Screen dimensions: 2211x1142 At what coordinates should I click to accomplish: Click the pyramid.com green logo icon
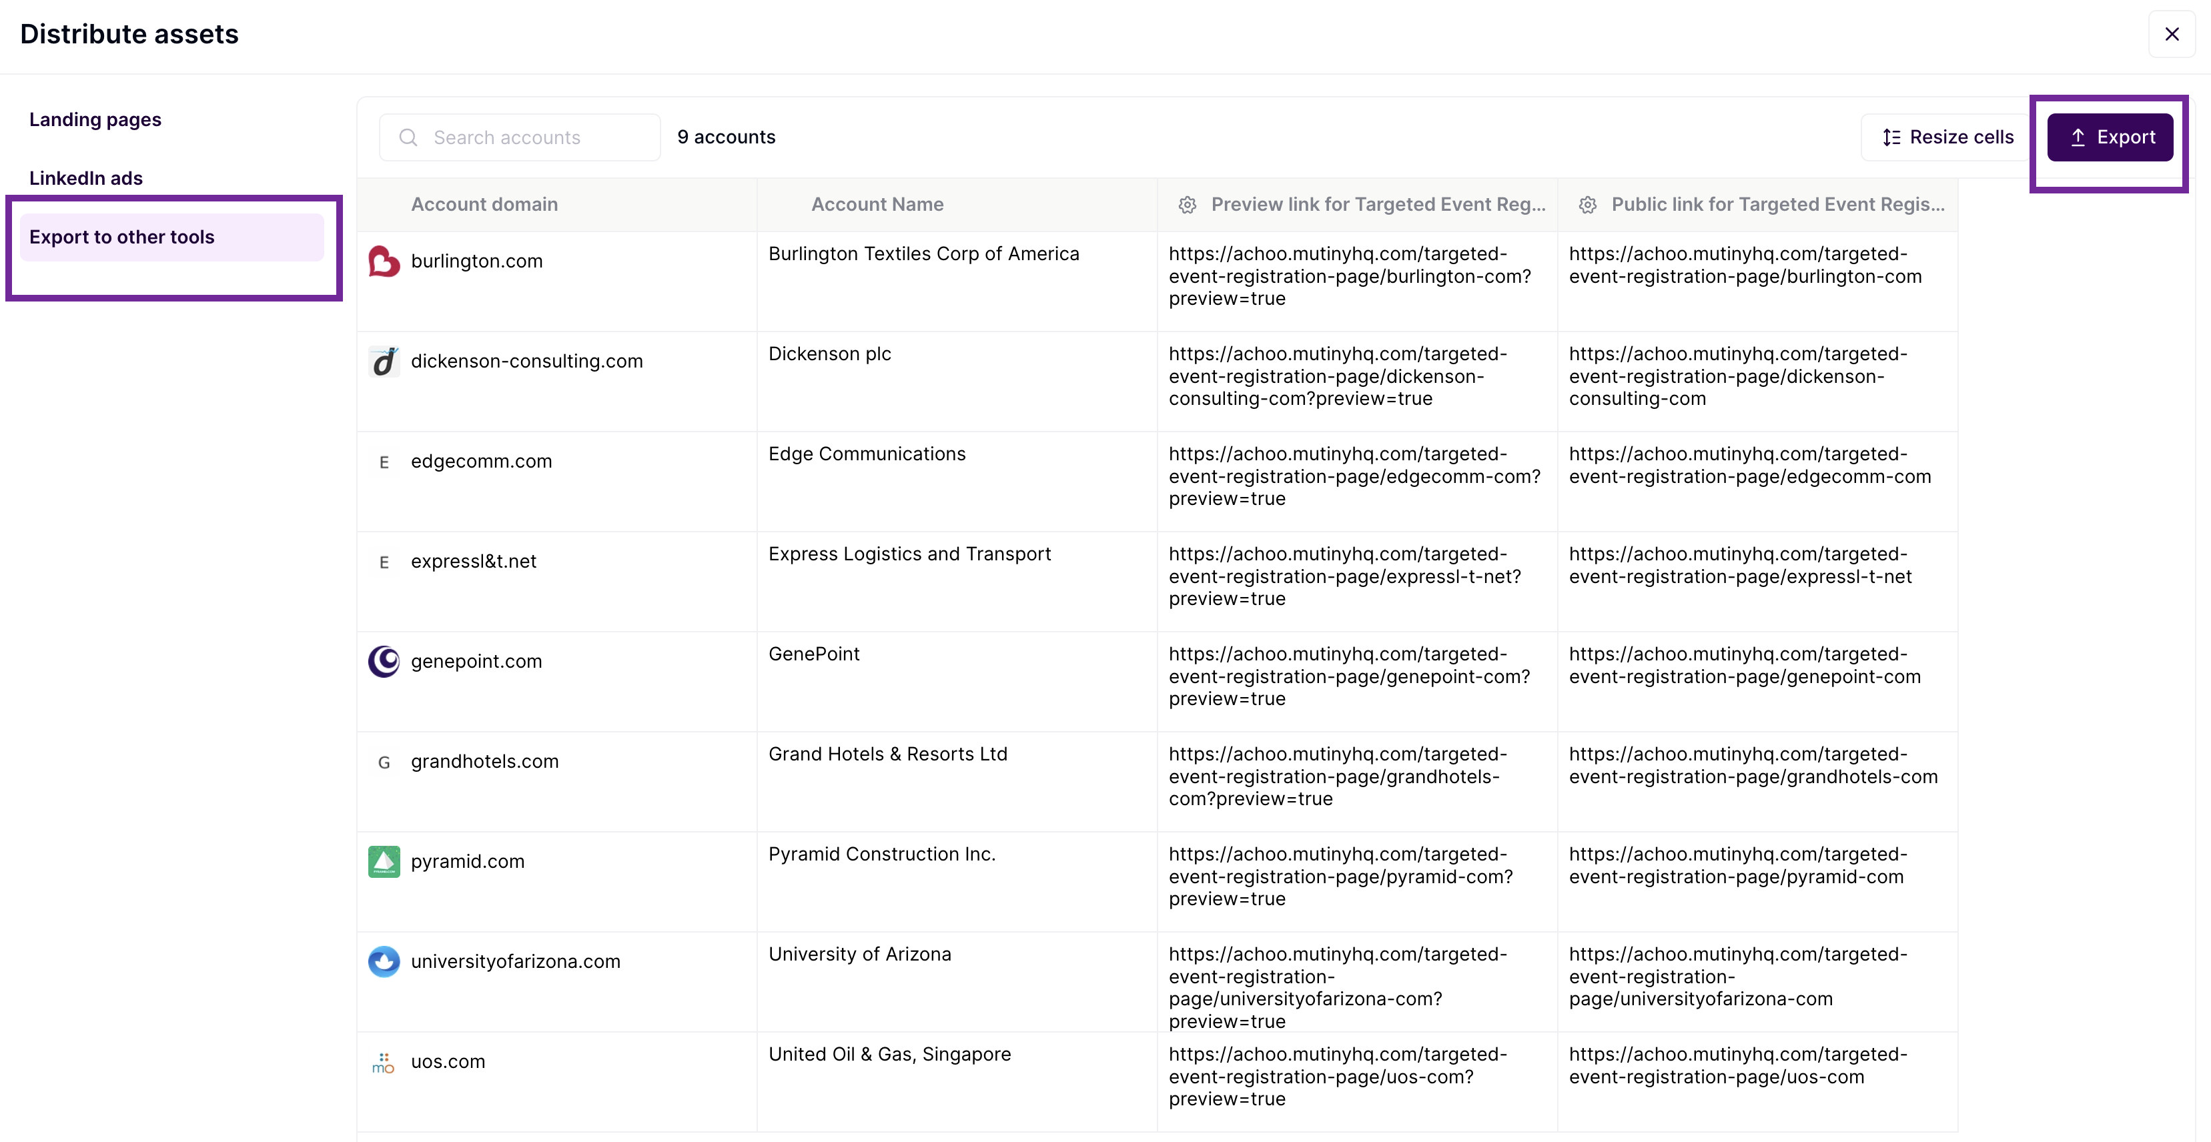click(x=384, y=861)
